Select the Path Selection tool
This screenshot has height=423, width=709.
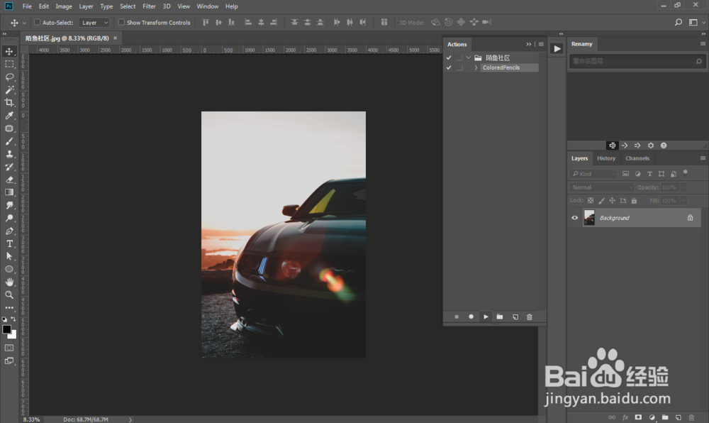(9, 256)
